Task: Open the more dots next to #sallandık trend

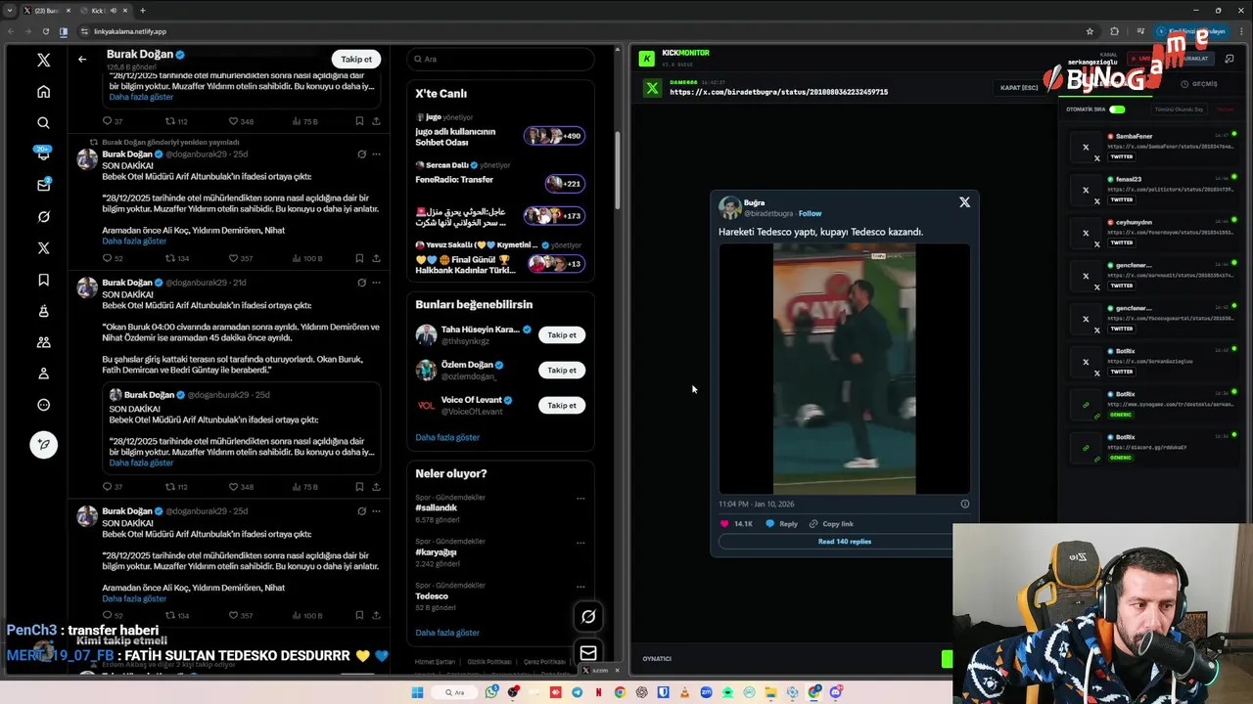Action: (580, 499)
